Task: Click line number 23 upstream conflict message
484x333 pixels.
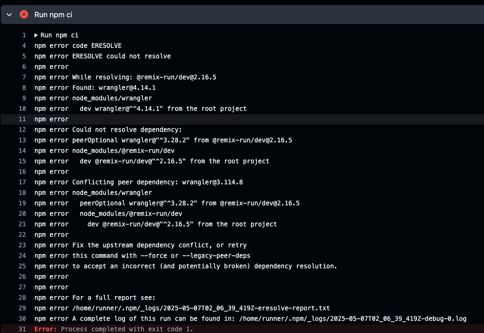Action: (x=23, y=245)
